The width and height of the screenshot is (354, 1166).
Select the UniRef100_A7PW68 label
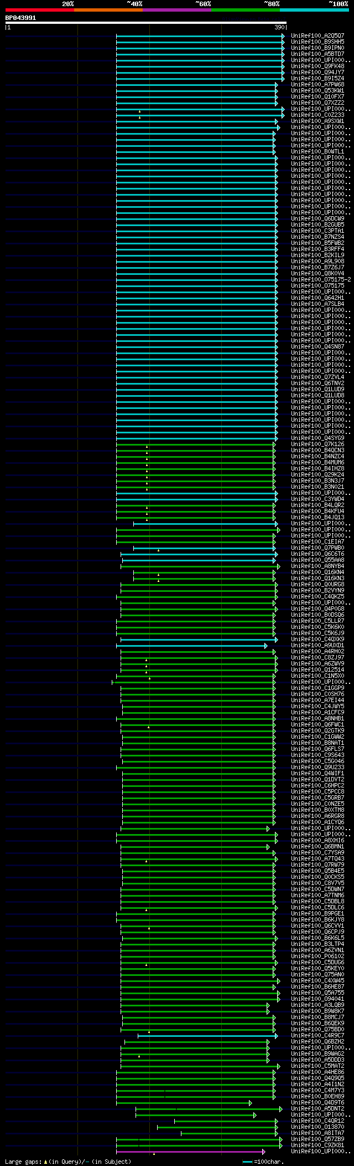(x=317, y=84)
